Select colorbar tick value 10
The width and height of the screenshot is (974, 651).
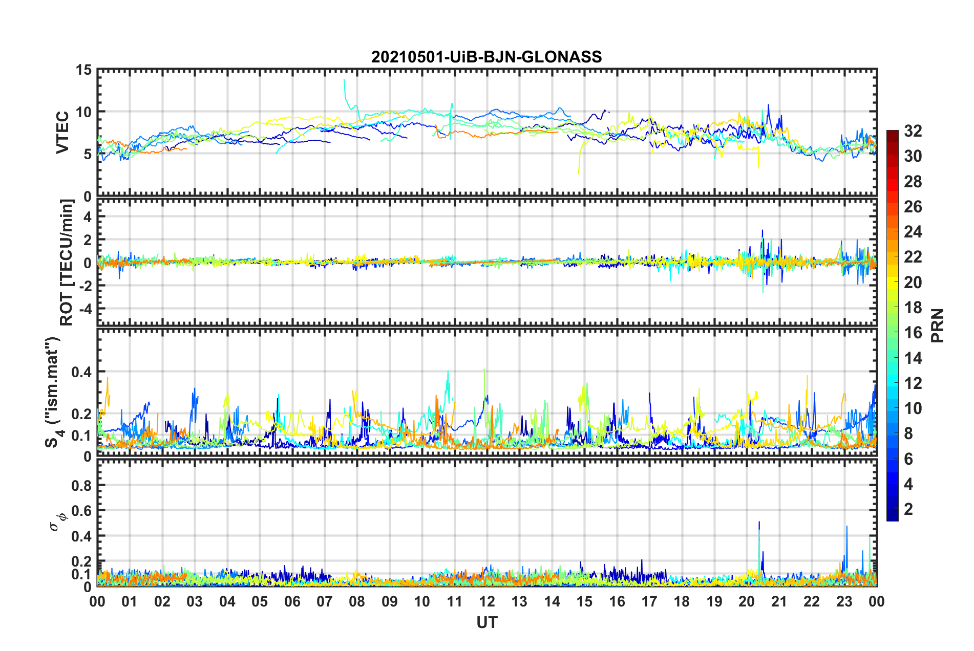(913, 408)
